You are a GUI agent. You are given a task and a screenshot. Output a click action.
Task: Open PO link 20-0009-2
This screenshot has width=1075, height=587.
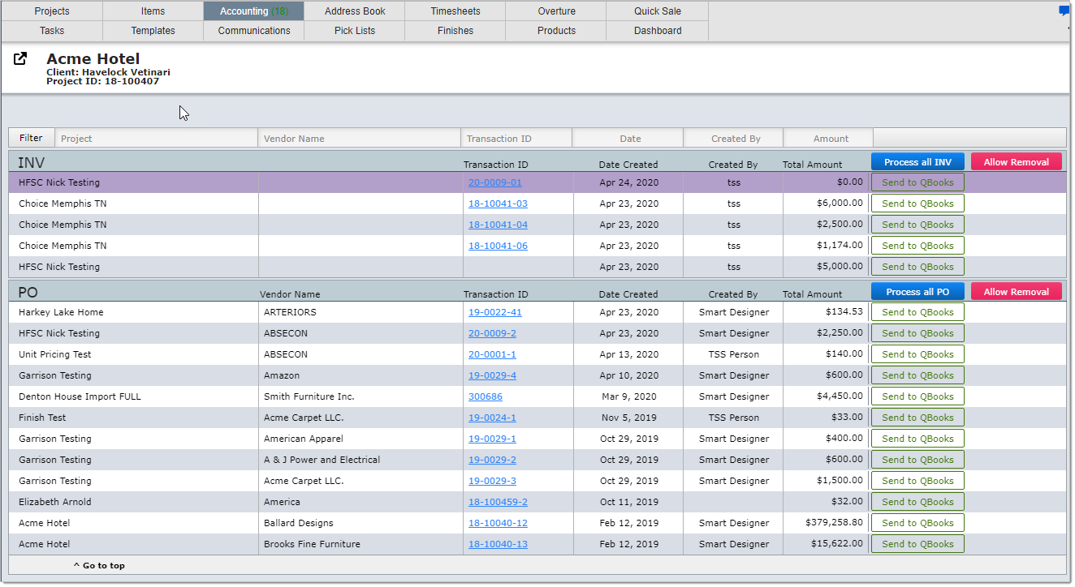(x=492, y=333)
